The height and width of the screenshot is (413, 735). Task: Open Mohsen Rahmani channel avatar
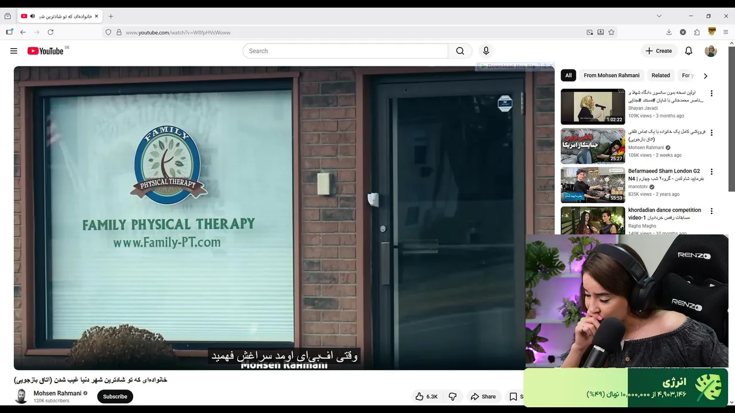[x=21, y=396]
